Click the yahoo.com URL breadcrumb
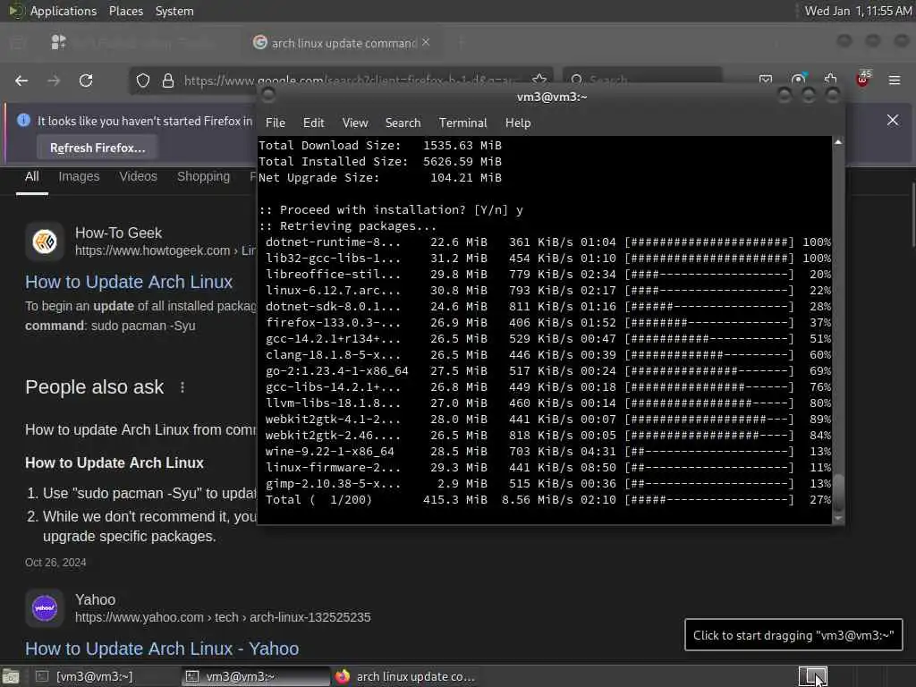The height and width of the screenshot is (687, 916). (x=223, y=617)
